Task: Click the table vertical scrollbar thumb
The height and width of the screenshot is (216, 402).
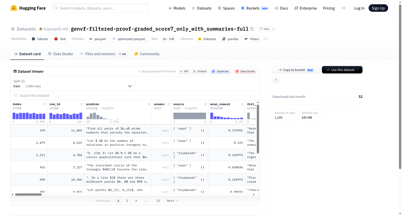Action: 258,129
